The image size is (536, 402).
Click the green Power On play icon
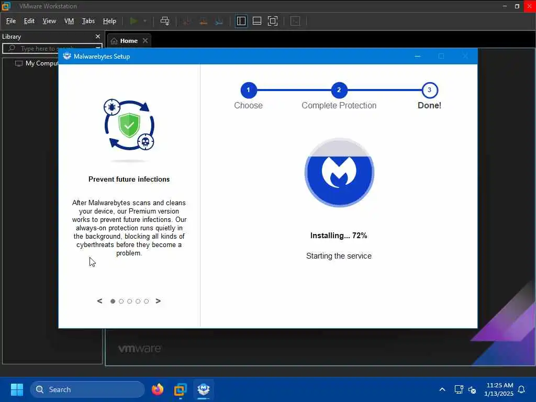coord(133,21)
